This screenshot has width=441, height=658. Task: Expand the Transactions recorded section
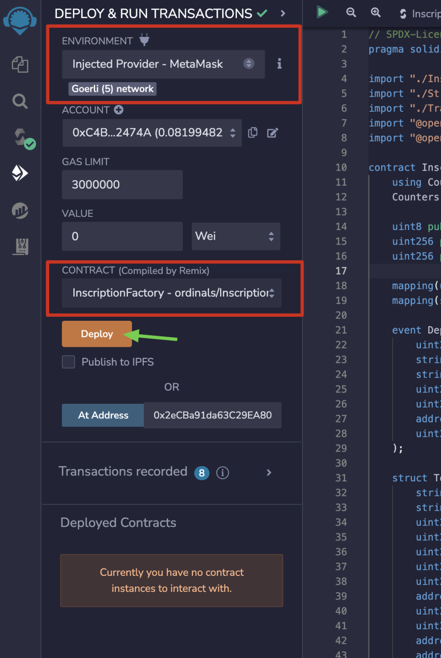269,472
